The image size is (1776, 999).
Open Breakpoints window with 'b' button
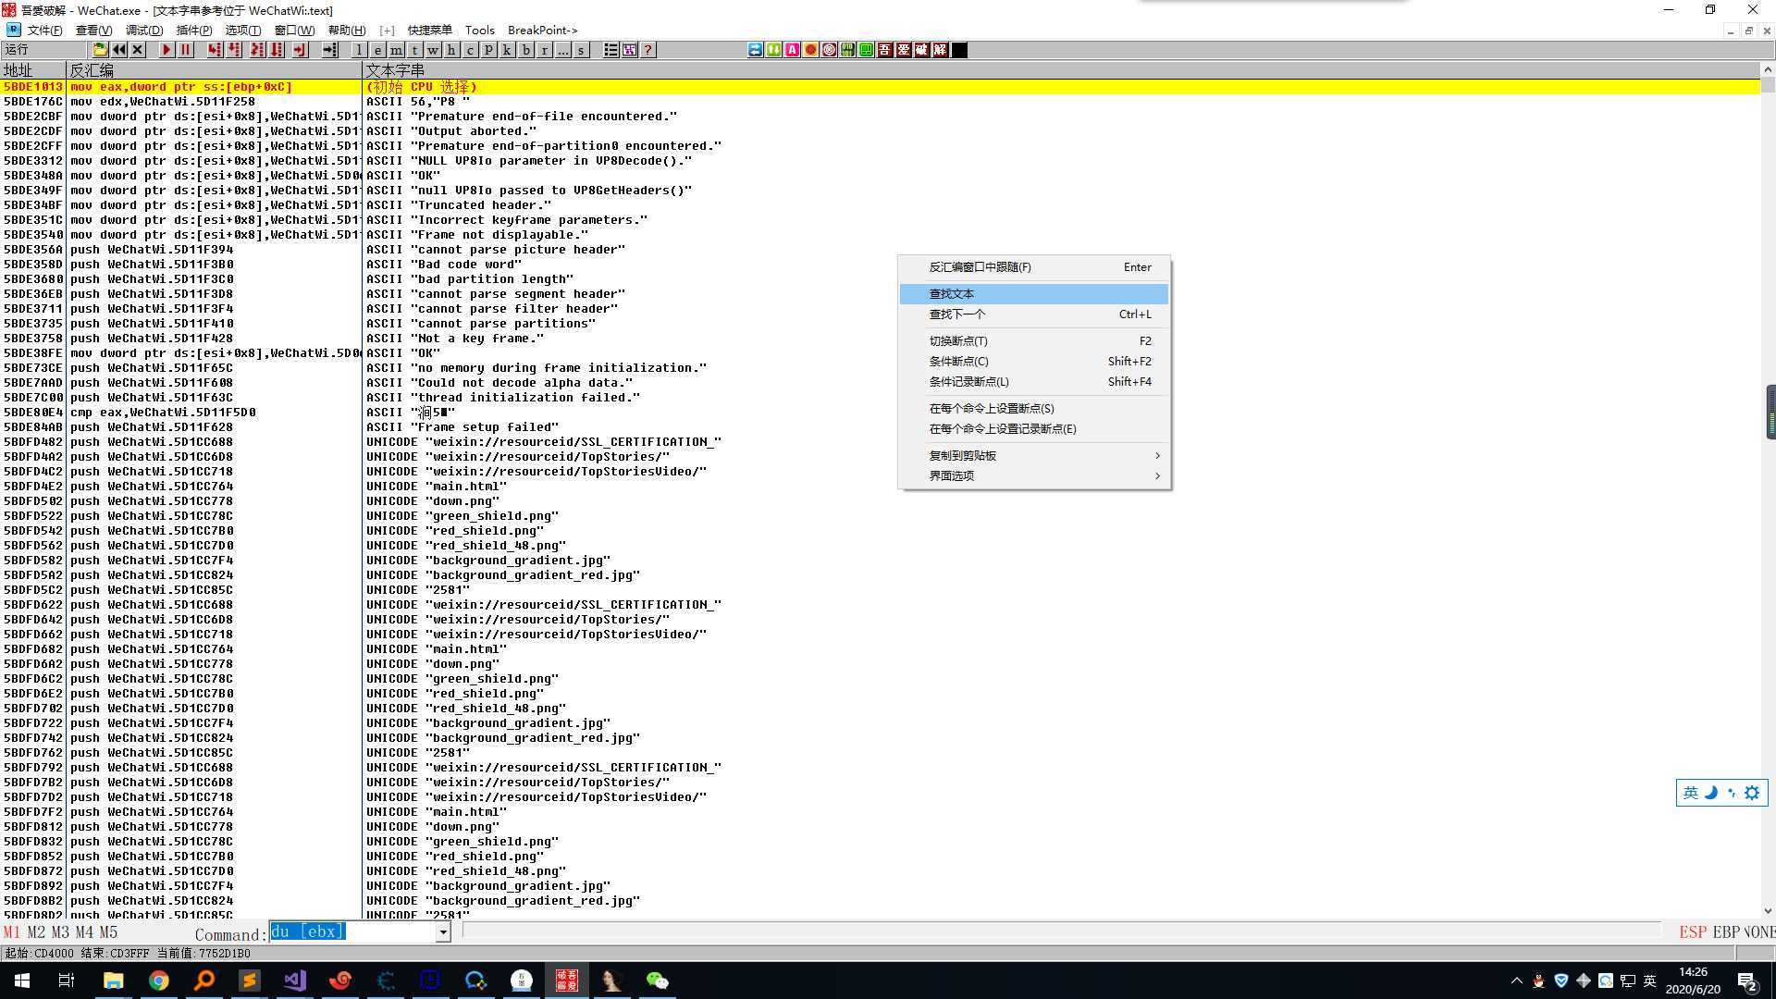click(x=525, y=50)
